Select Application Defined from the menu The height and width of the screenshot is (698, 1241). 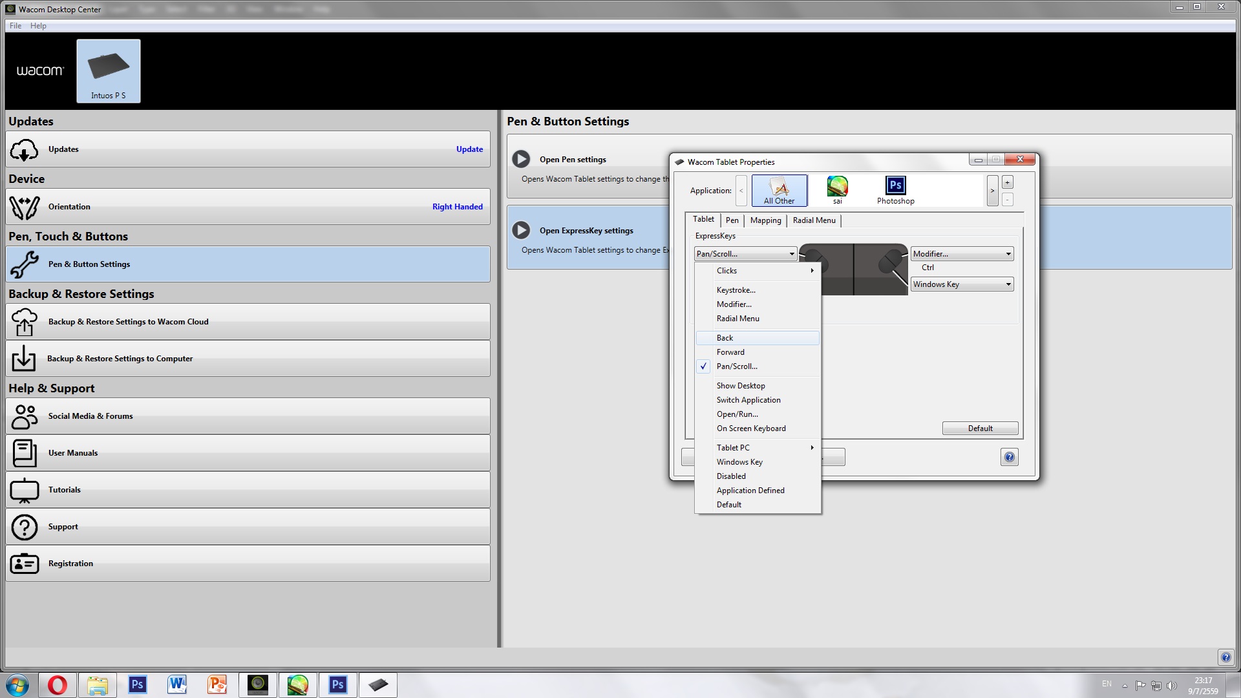[x=758, y=491]
